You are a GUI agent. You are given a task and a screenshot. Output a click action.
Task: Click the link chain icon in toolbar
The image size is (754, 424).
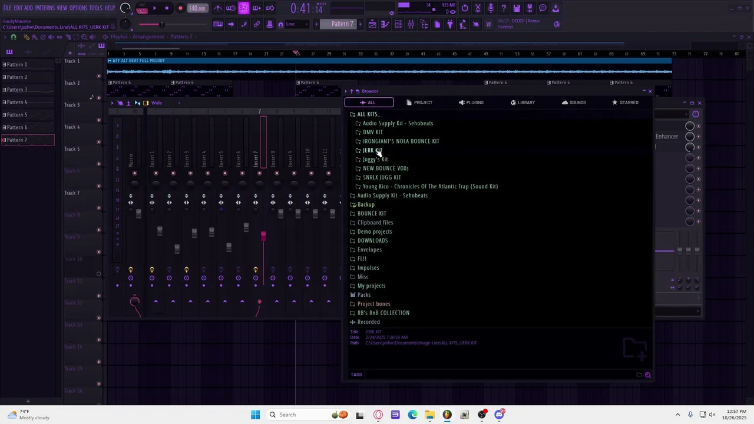tap(257, 24)
